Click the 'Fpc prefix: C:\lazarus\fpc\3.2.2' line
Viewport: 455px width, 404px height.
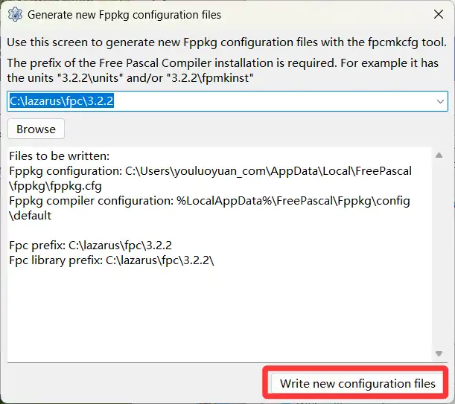pos(91,246)
